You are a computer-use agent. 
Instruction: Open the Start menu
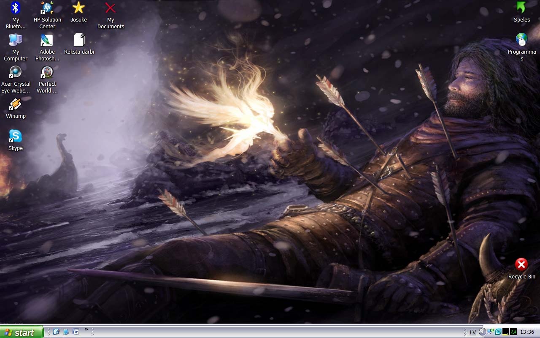click(22, 332)
